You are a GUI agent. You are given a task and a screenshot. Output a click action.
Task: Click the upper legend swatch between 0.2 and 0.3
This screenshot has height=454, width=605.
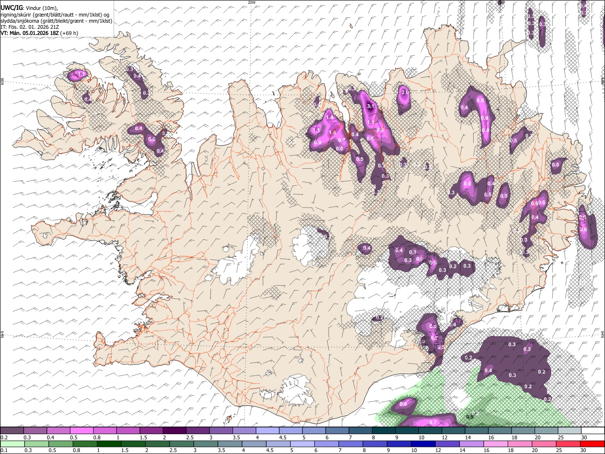coord(12,430)
